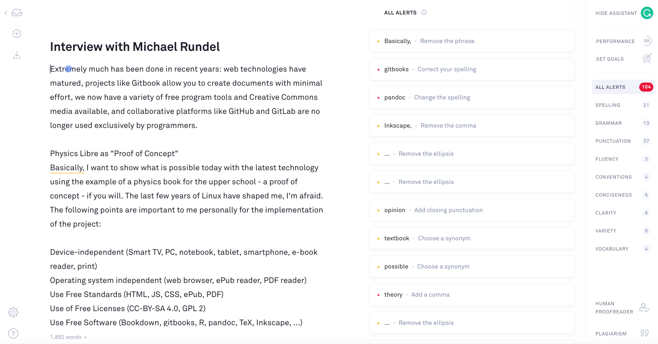
Task: Click the Grammar count 13 badge
Action: pyautogui.click(x=646, y=123)
